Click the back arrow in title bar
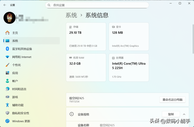 (5, 5)
